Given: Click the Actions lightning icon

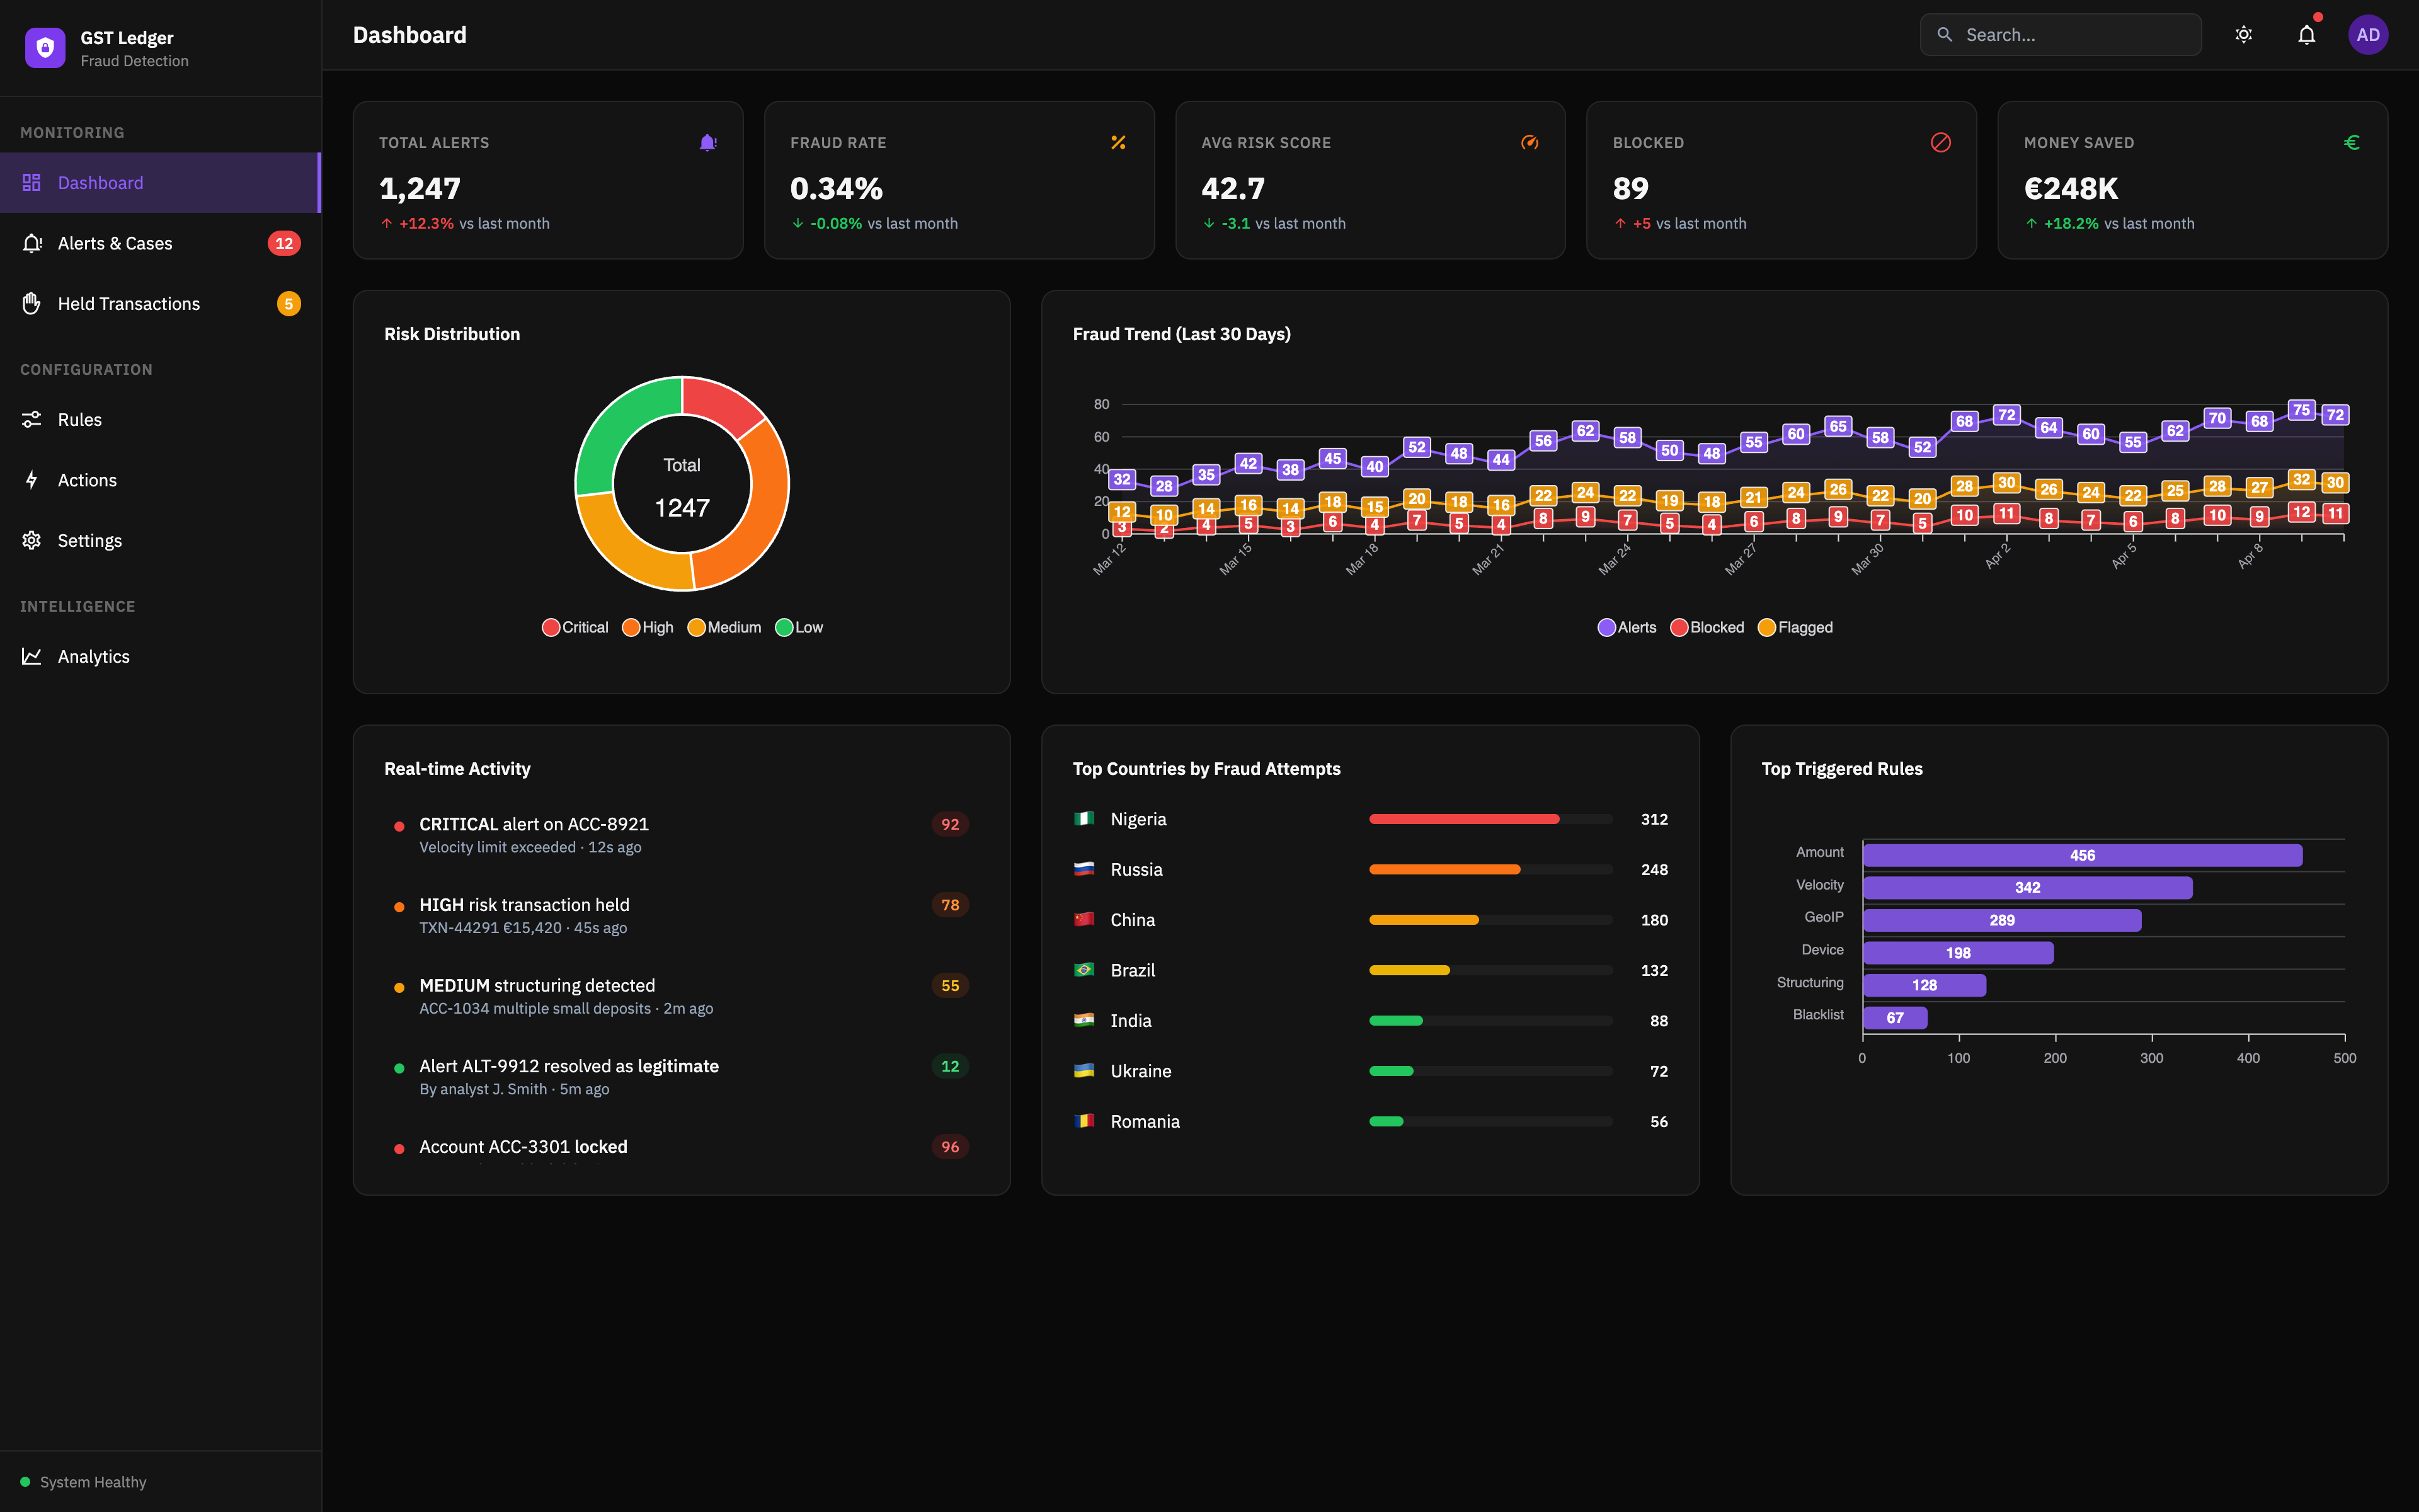Looking at the screenshot, I should coord(31,479).
